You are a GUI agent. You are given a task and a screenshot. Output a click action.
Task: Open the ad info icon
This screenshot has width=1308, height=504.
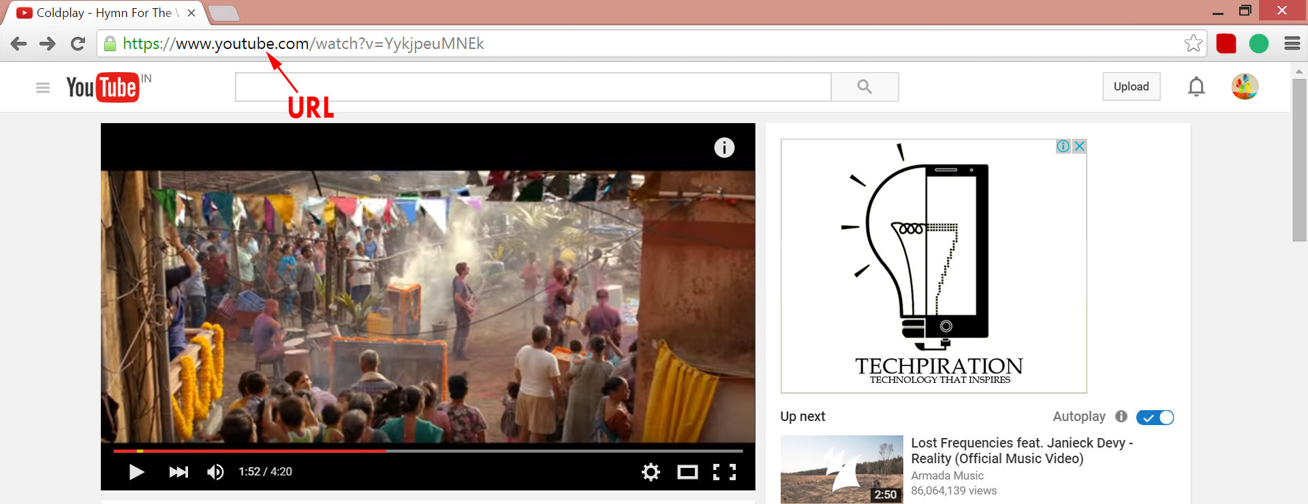point(1063,146)
